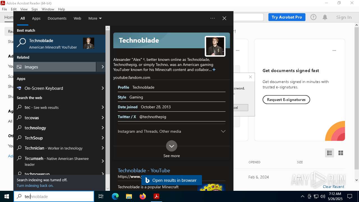
Task: Launch Firefox from the taskbar
Action: click(x=143, y=196)
